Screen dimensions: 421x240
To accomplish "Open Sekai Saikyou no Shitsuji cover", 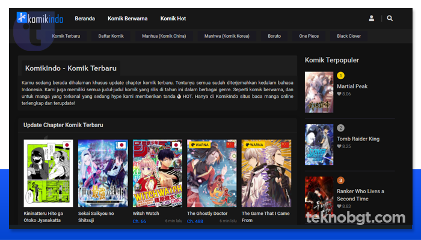I will click(103, 173).
